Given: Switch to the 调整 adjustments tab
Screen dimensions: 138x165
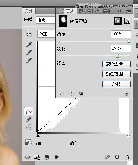Looking at the screenshot, I should pyautogui.click(x=29, y=12).
